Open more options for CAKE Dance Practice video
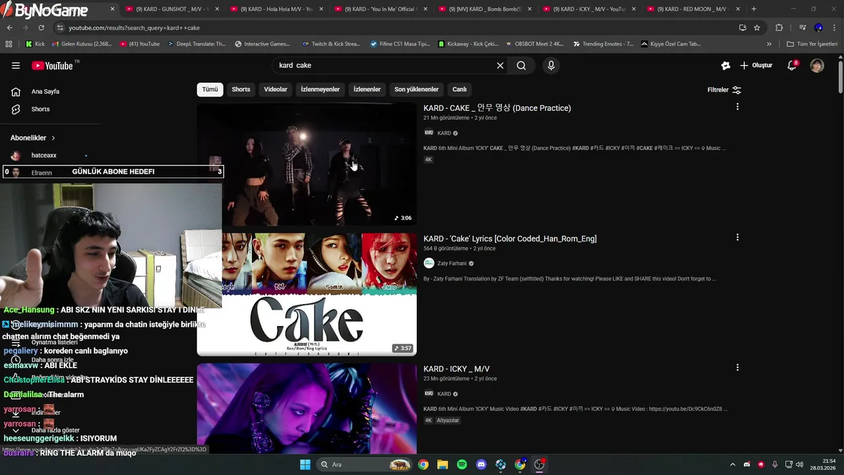The image size is (844, 475). pyautogui.click(x=737, y=107)
